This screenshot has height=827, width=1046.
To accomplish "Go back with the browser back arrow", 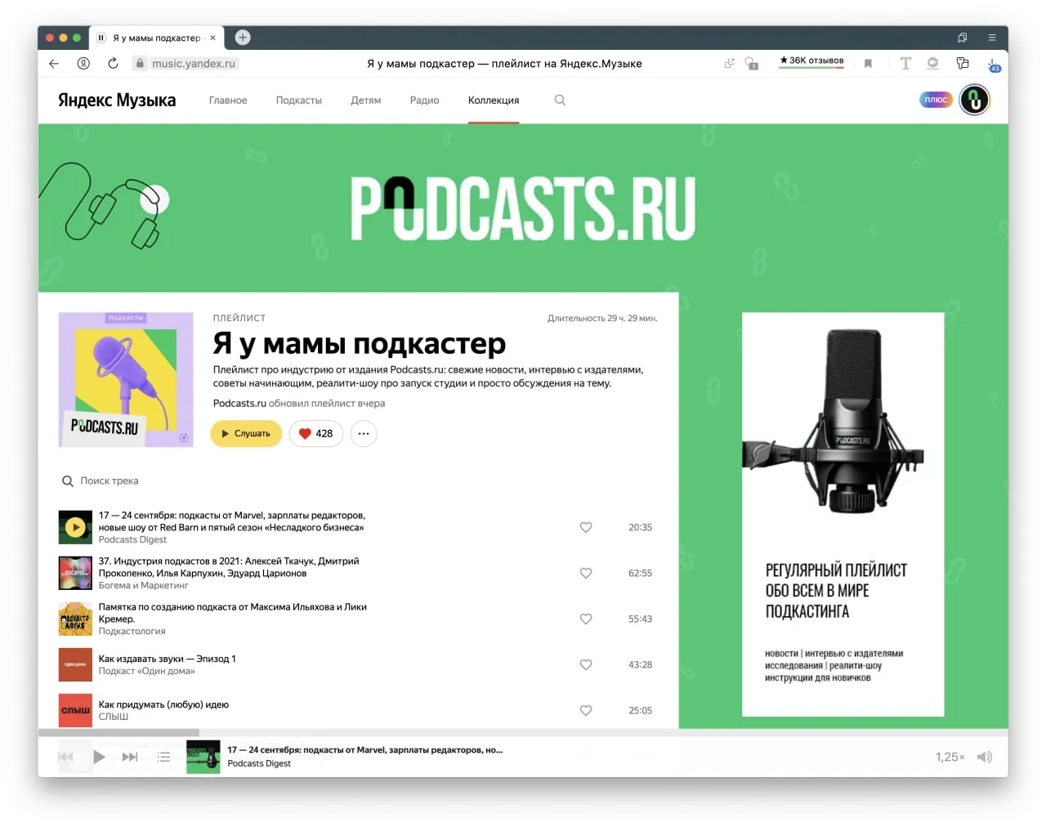I will [54, 64].
